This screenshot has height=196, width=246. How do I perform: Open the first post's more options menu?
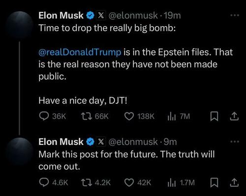pyautogui.click(x=235, y=15)
